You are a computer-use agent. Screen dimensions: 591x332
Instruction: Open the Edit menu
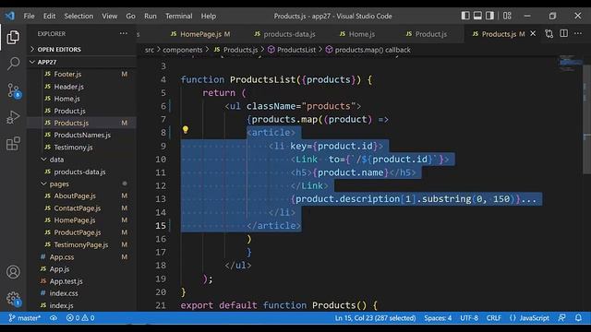(x=49, y=17)
